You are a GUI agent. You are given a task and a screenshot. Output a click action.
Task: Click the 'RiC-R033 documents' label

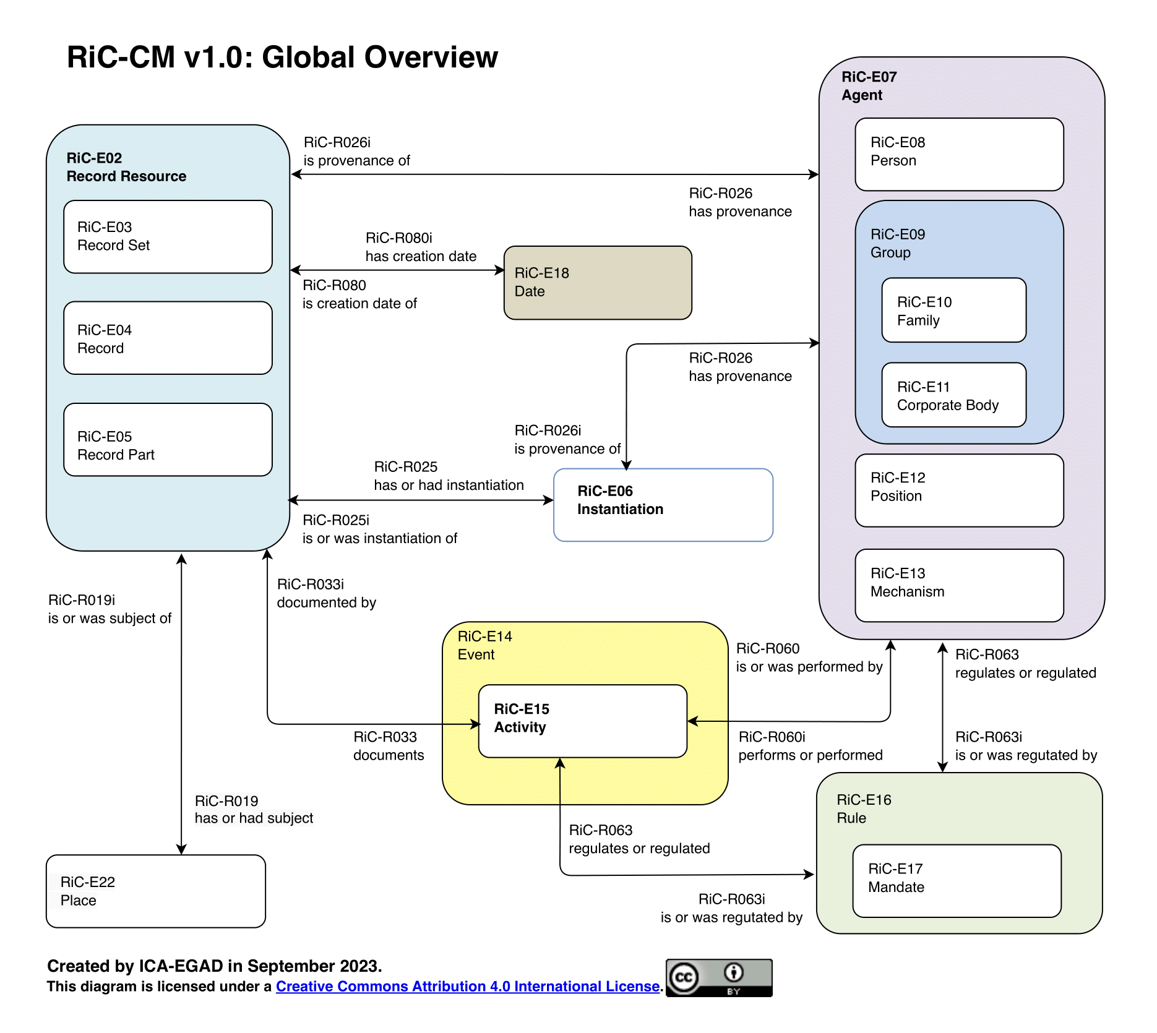click(x=389, y=746)
